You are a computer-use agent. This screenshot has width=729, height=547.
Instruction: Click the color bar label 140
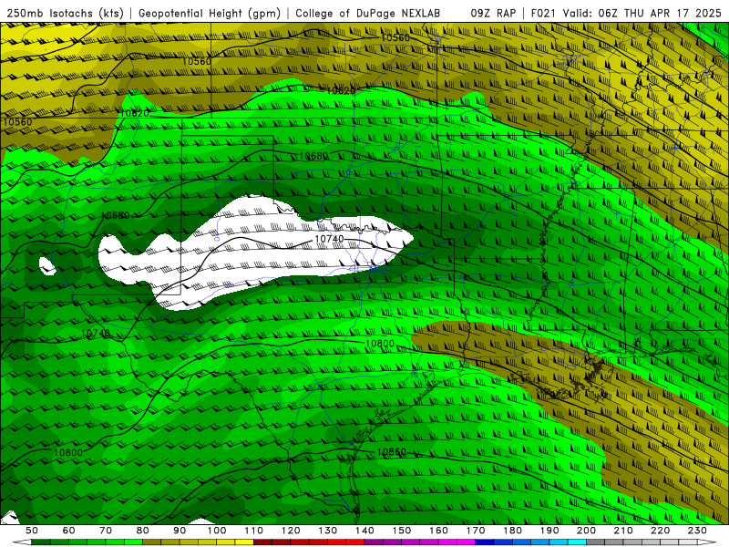click(x=365, y=531)
